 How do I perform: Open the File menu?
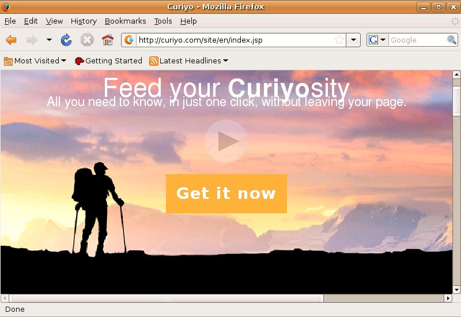(x=10, y=21)
